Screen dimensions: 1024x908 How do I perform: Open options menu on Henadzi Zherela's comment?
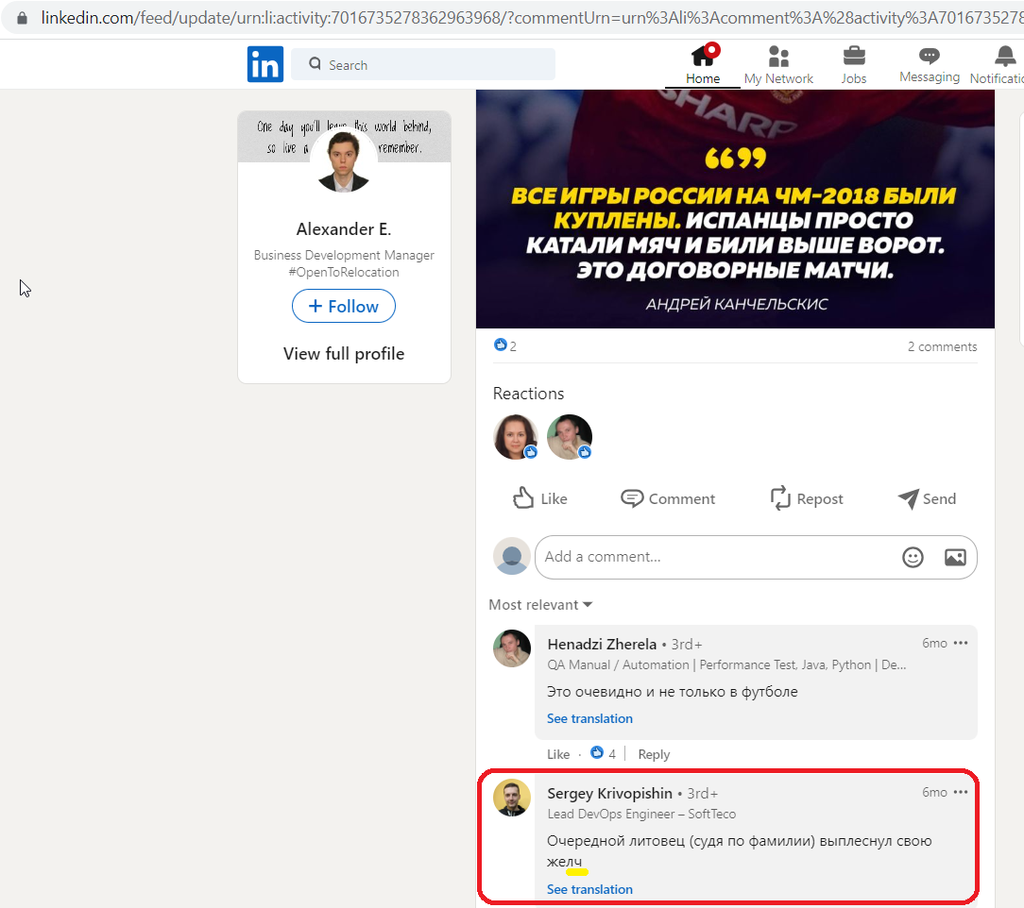pyautogui.click(x=961, y=643)
